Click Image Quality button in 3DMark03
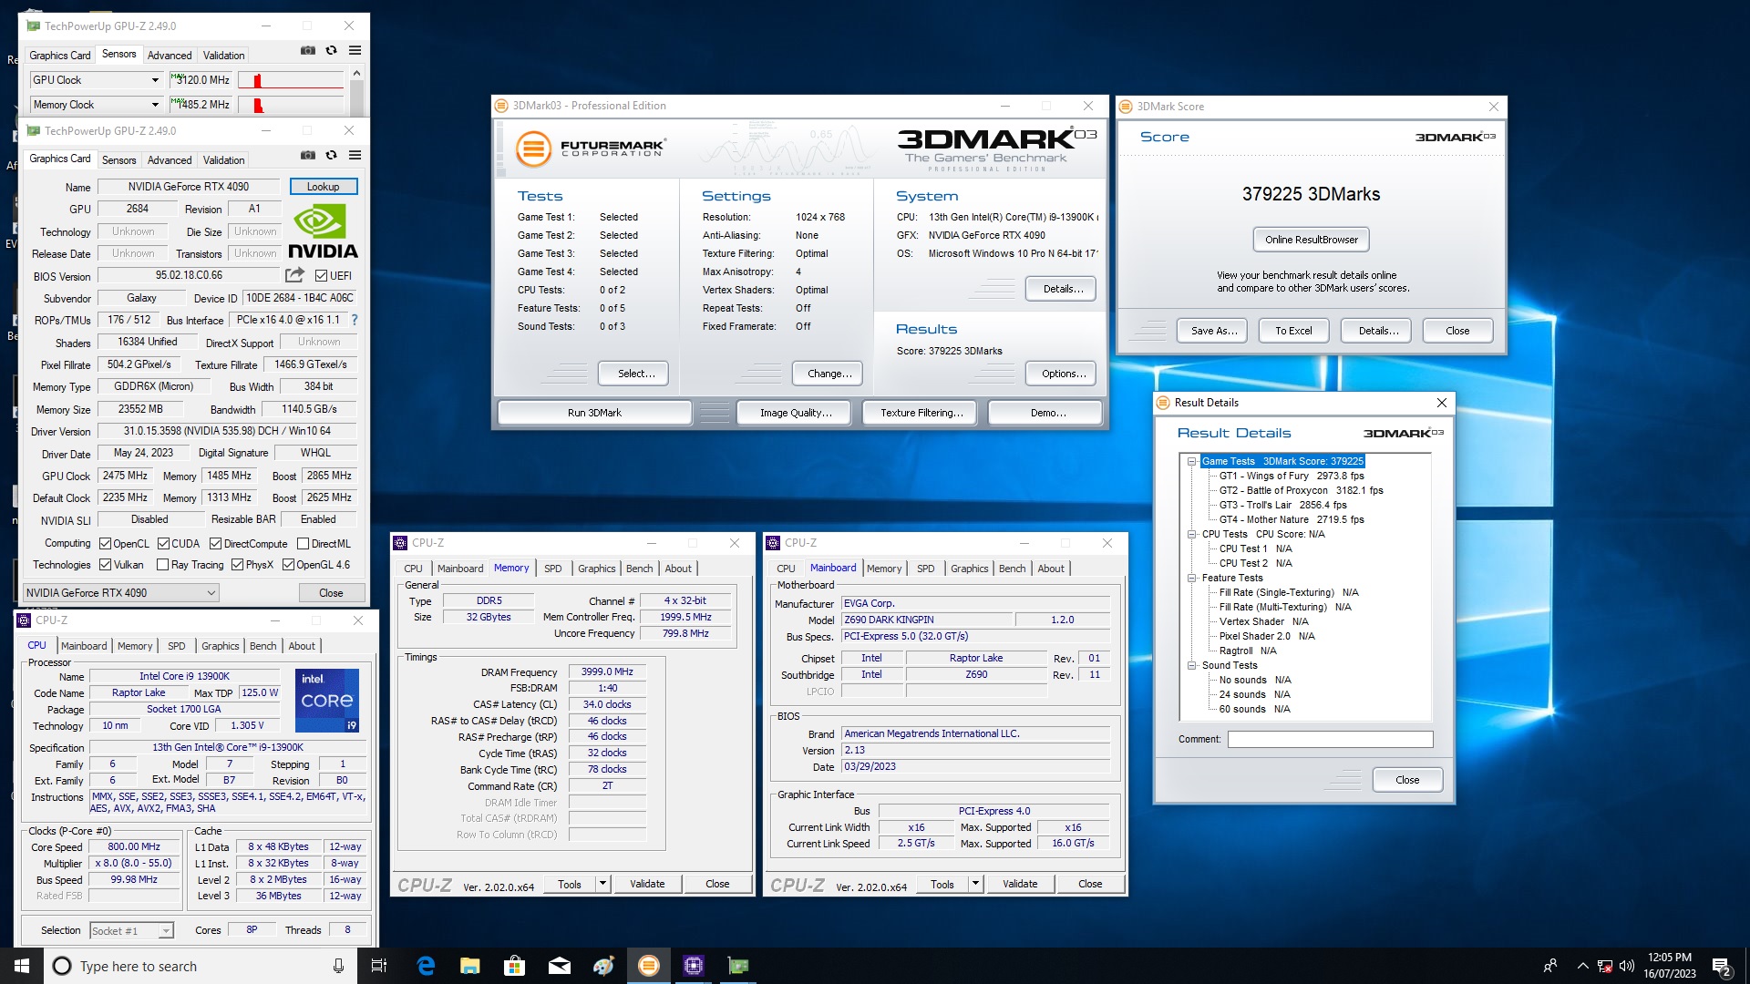Viewport: 1750px width, 984px height. [x=796, y=413]
